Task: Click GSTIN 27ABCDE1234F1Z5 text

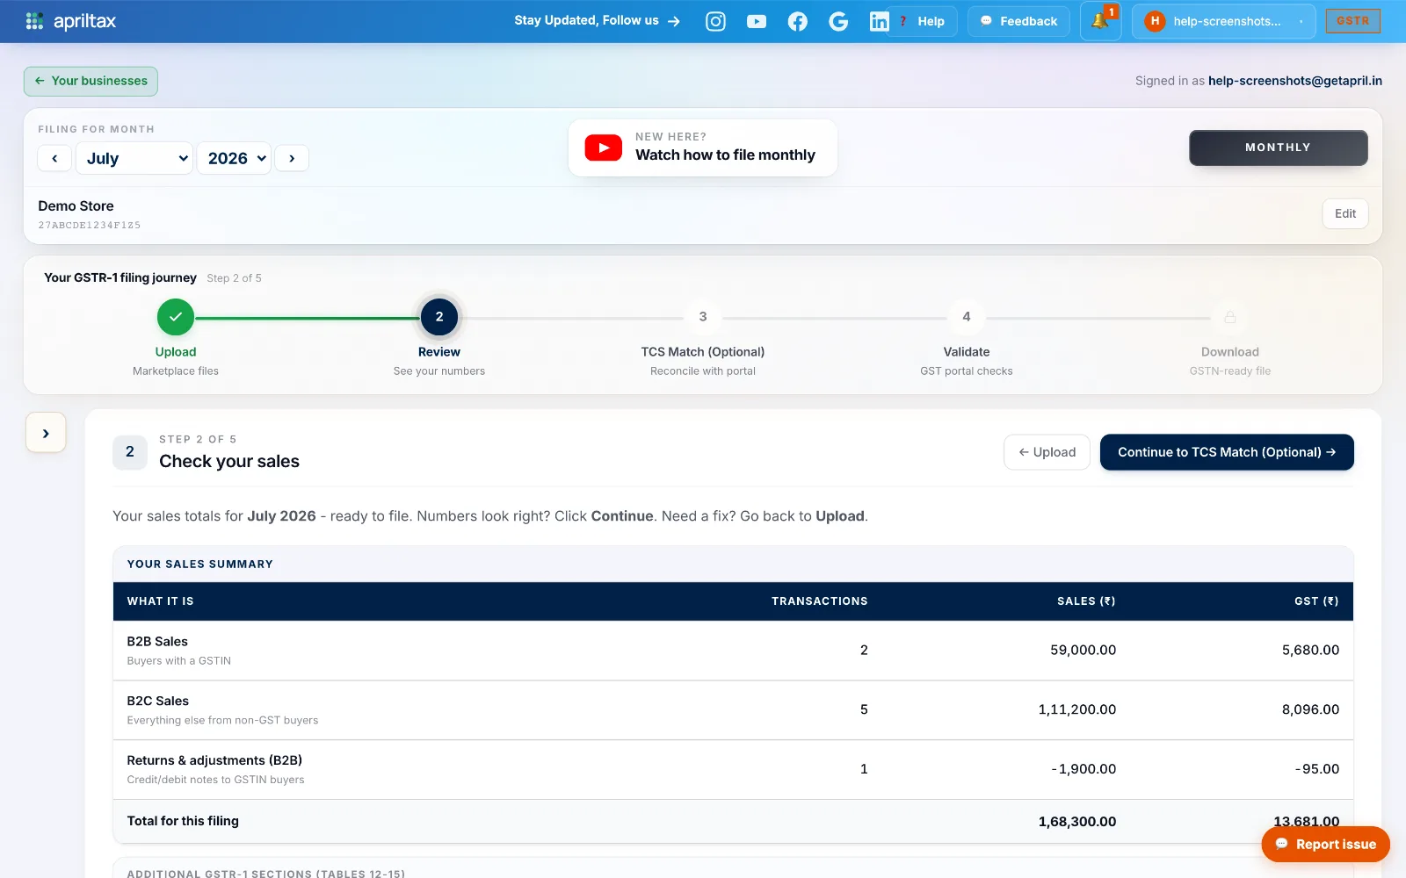Action: pyautogui.click(x=90, y=226)
